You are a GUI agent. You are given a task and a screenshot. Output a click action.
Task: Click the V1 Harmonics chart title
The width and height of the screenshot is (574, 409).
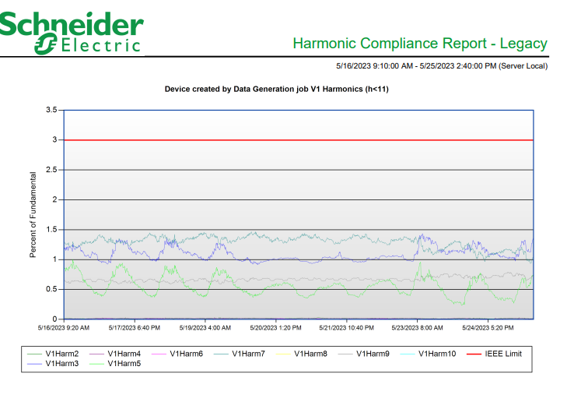276,89
